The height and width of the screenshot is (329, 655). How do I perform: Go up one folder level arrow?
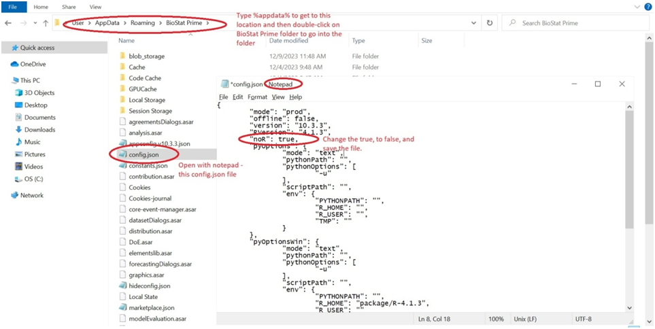coord(46,23)
